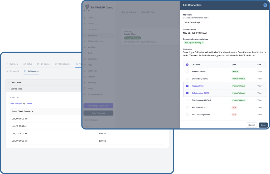Screen dimensions: 270x174
Task: Click the Merchant name input field
Action: (x=224, y=22)
